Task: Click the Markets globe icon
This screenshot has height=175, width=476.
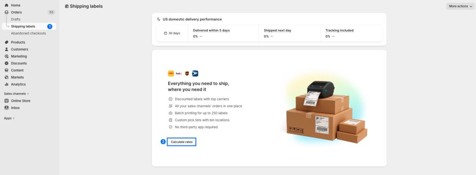Action: click(7, 77)
